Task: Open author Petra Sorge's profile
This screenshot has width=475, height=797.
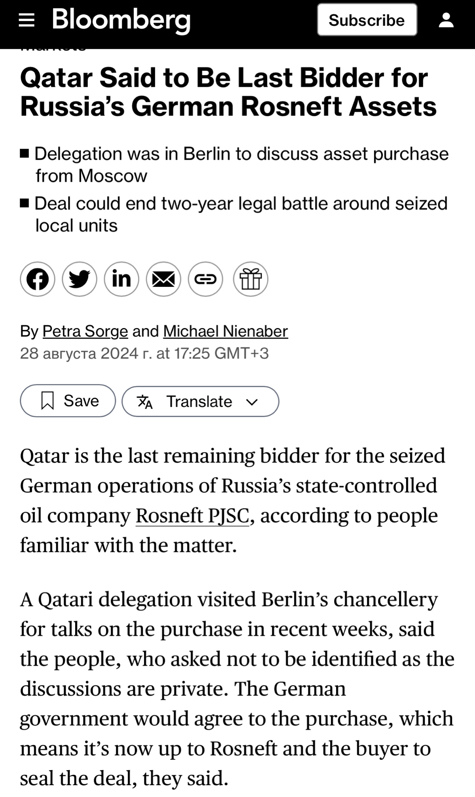Action: tap(85, 331)
